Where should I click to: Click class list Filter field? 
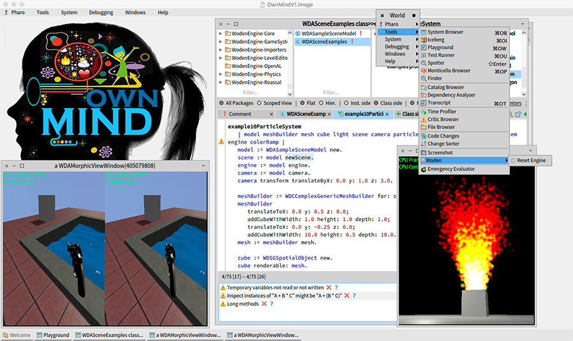pyautogui.click(x=330, y=93)
